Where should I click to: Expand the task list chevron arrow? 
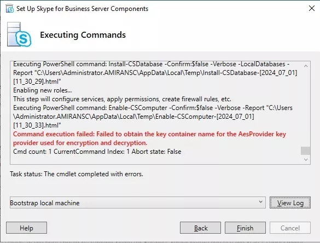pos(260,202)
